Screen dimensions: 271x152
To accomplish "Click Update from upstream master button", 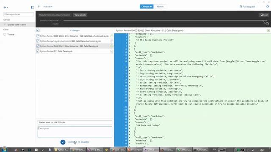I will (55, 15).
